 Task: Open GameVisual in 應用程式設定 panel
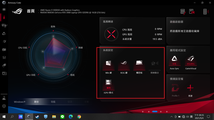point(191,63)
